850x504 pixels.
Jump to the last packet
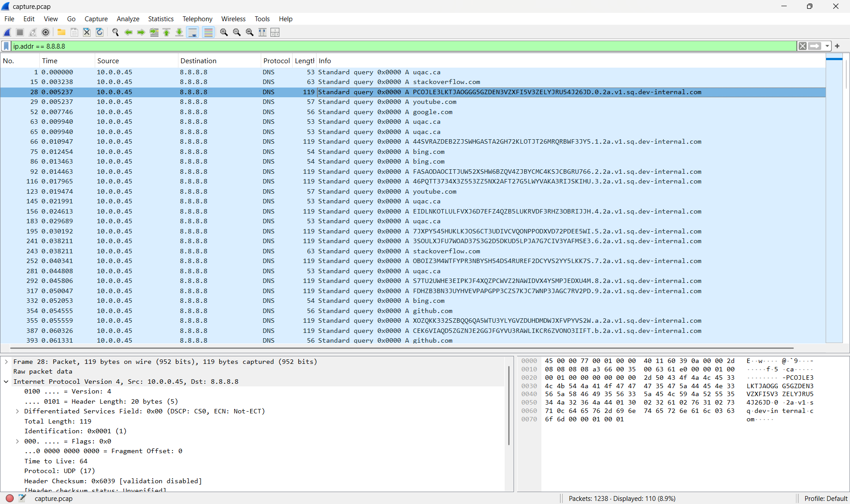tap(179, 32)
